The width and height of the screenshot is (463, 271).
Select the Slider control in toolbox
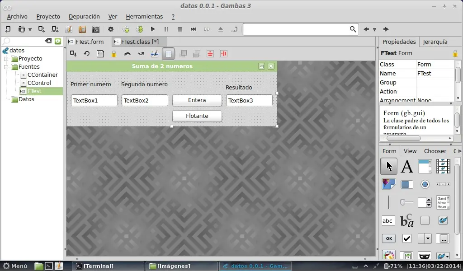coord(407,202)
